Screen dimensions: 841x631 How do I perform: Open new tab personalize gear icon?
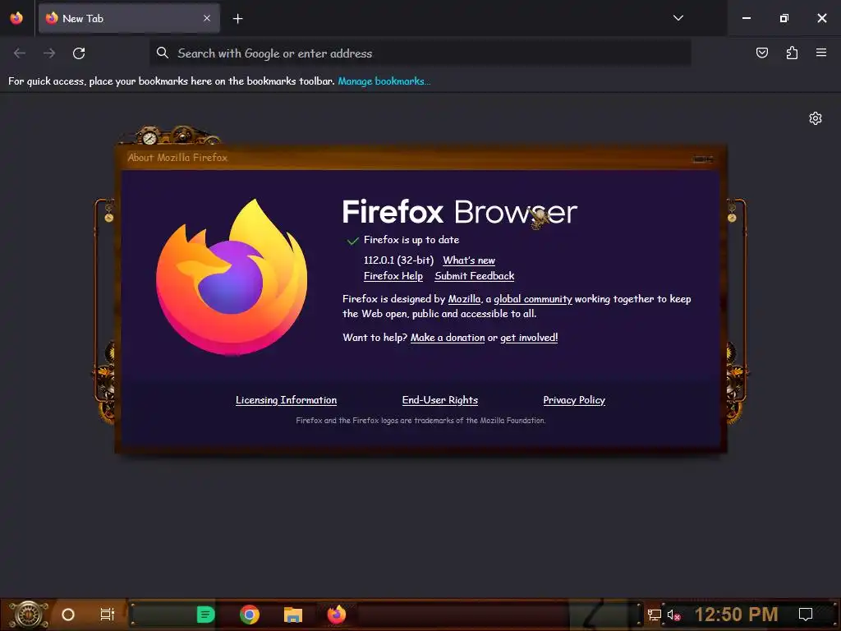816,118
